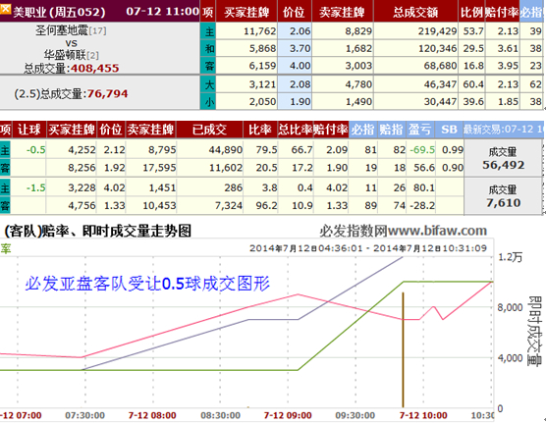The image size is (546, 423).
Task: Click the 主 label in the -1.5 handicap row
Action: [x=5, y=188]
